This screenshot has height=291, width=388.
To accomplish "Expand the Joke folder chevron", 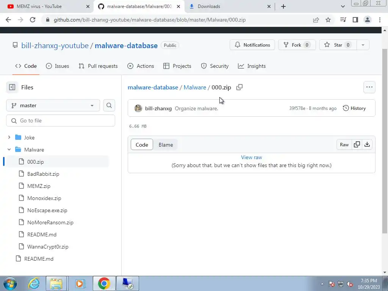I will pyautogui.click(x=9, y=137).
